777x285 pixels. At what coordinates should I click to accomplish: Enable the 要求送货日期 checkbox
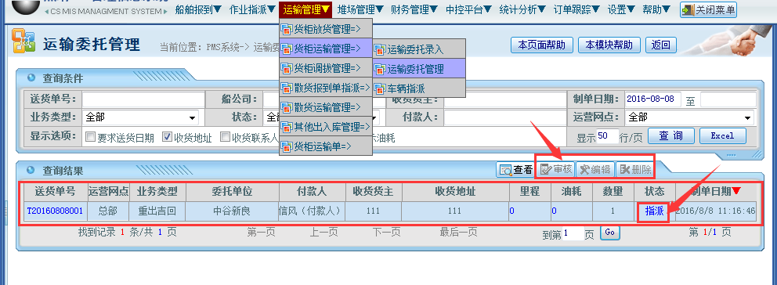(x=90, y=137)
